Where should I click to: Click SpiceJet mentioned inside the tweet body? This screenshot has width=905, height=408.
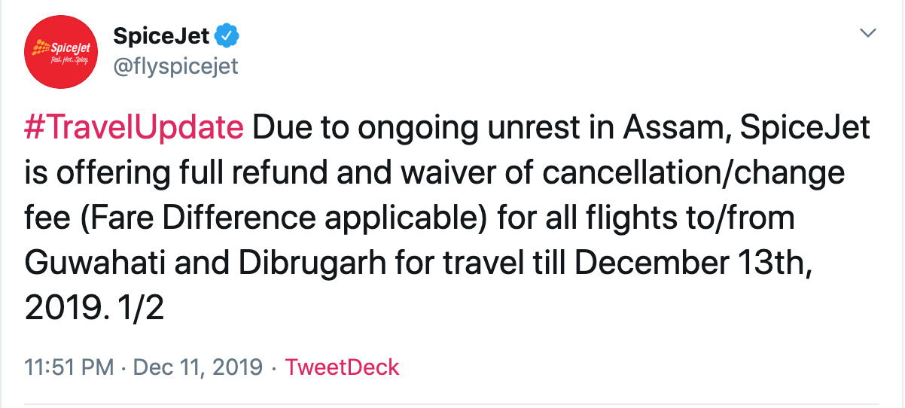(x=806, y=129)
